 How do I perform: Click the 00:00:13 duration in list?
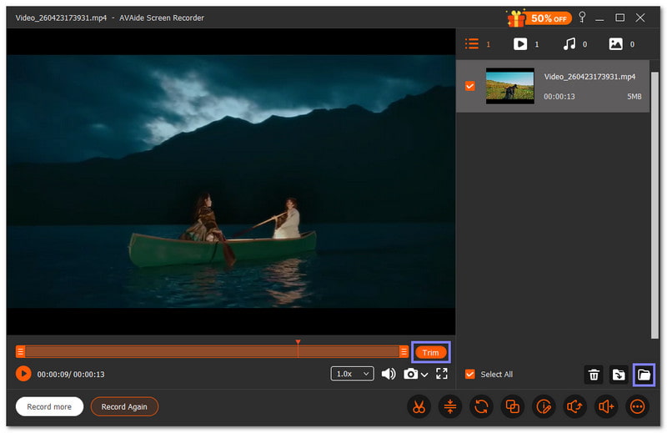[x=559, y=97]
